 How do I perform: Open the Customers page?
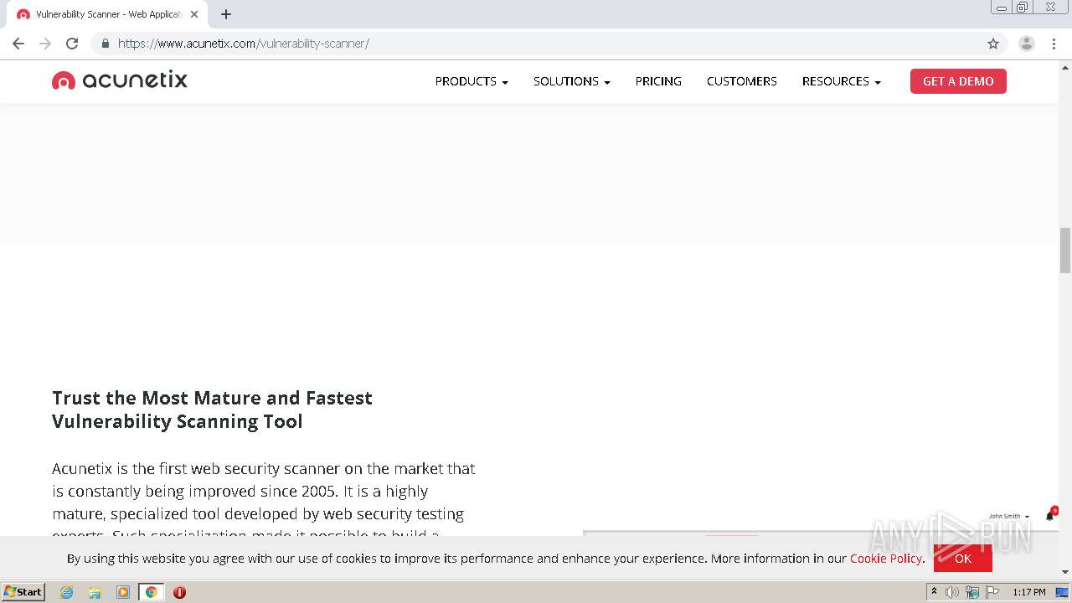click(x=742, y=81)
